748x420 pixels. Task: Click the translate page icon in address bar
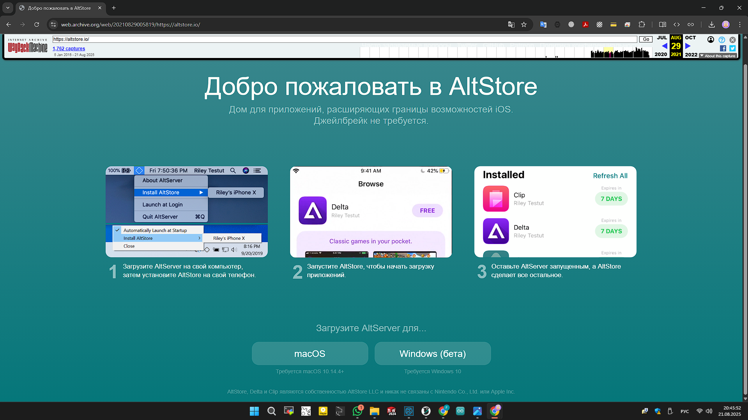(x=511, y=25)
